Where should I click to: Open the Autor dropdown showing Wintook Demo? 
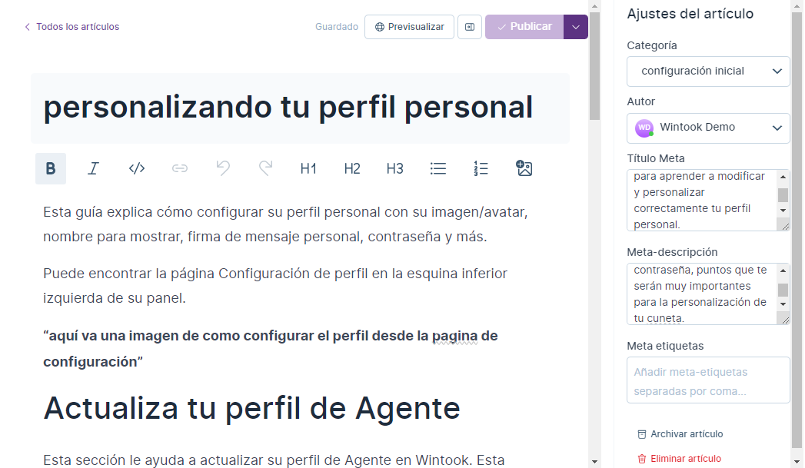[708, 128]
